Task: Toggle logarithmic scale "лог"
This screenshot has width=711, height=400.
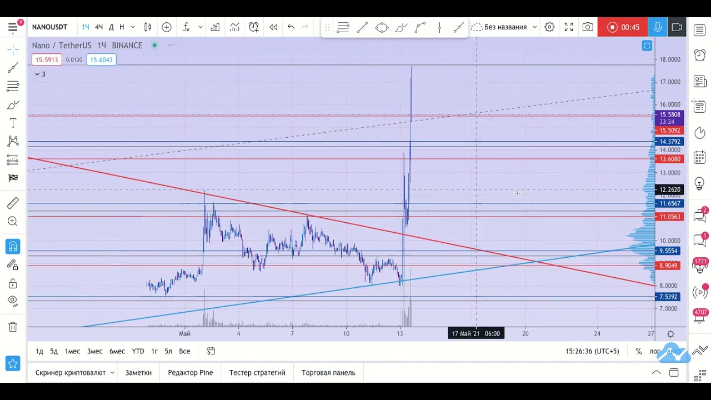Action: pyautogui.click(x=655, y=351)
